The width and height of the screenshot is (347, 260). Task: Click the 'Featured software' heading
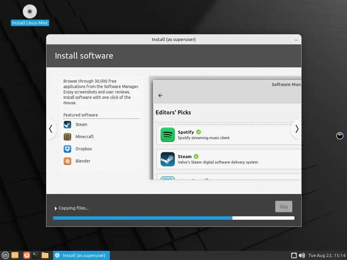pos(81,115)
